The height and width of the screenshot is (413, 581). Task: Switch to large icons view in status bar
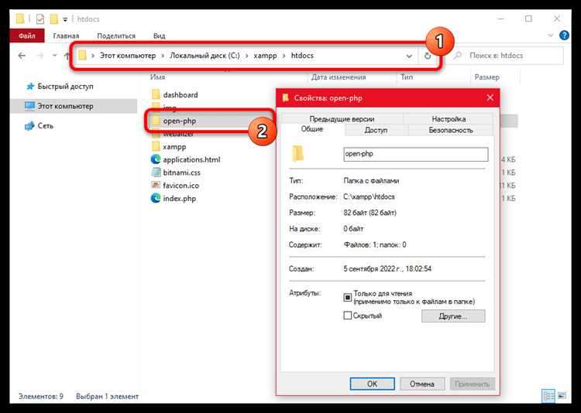click(x=562, y=396)
